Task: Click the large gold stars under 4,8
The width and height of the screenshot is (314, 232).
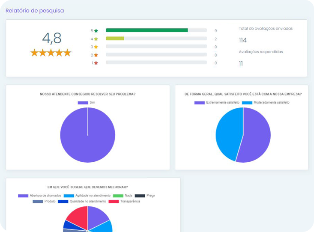Action: tap(51, 53)
